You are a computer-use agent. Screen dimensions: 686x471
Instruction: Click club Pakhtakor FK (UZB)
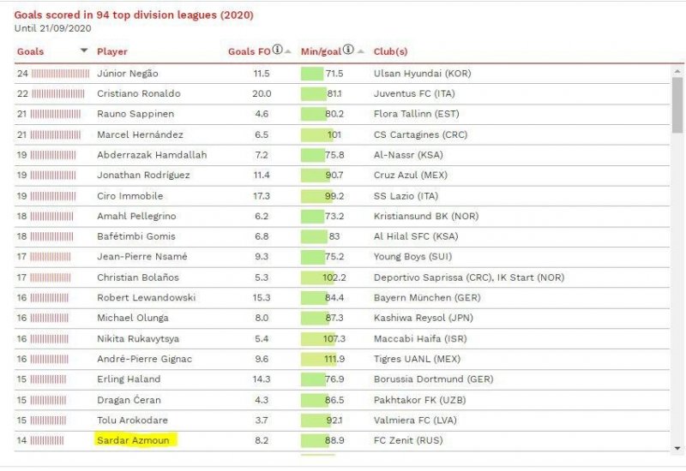click(419, 400)
